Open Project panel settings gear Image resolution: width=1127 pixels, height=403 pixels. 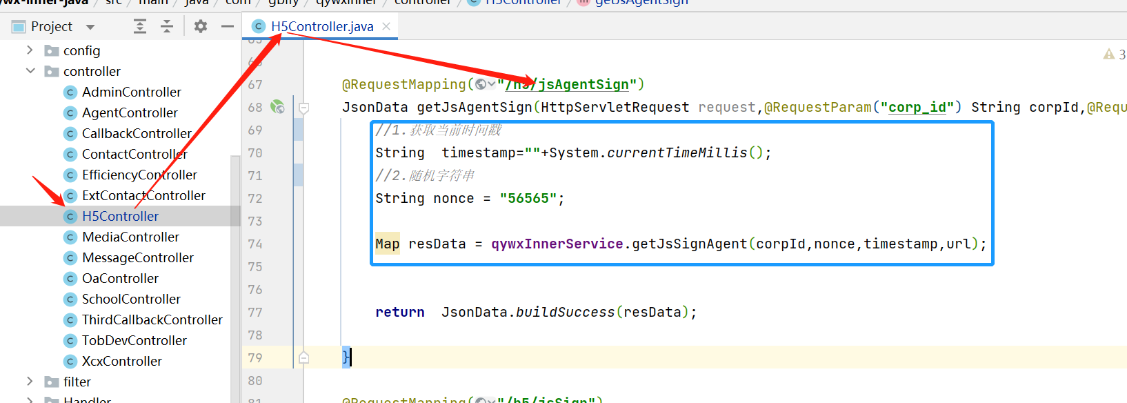pos(201,26)
